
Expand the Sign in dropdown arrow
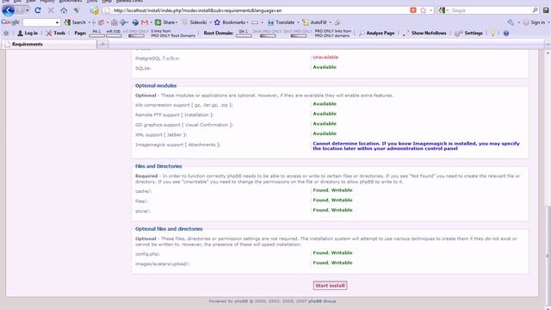click(x=548, y=22)
